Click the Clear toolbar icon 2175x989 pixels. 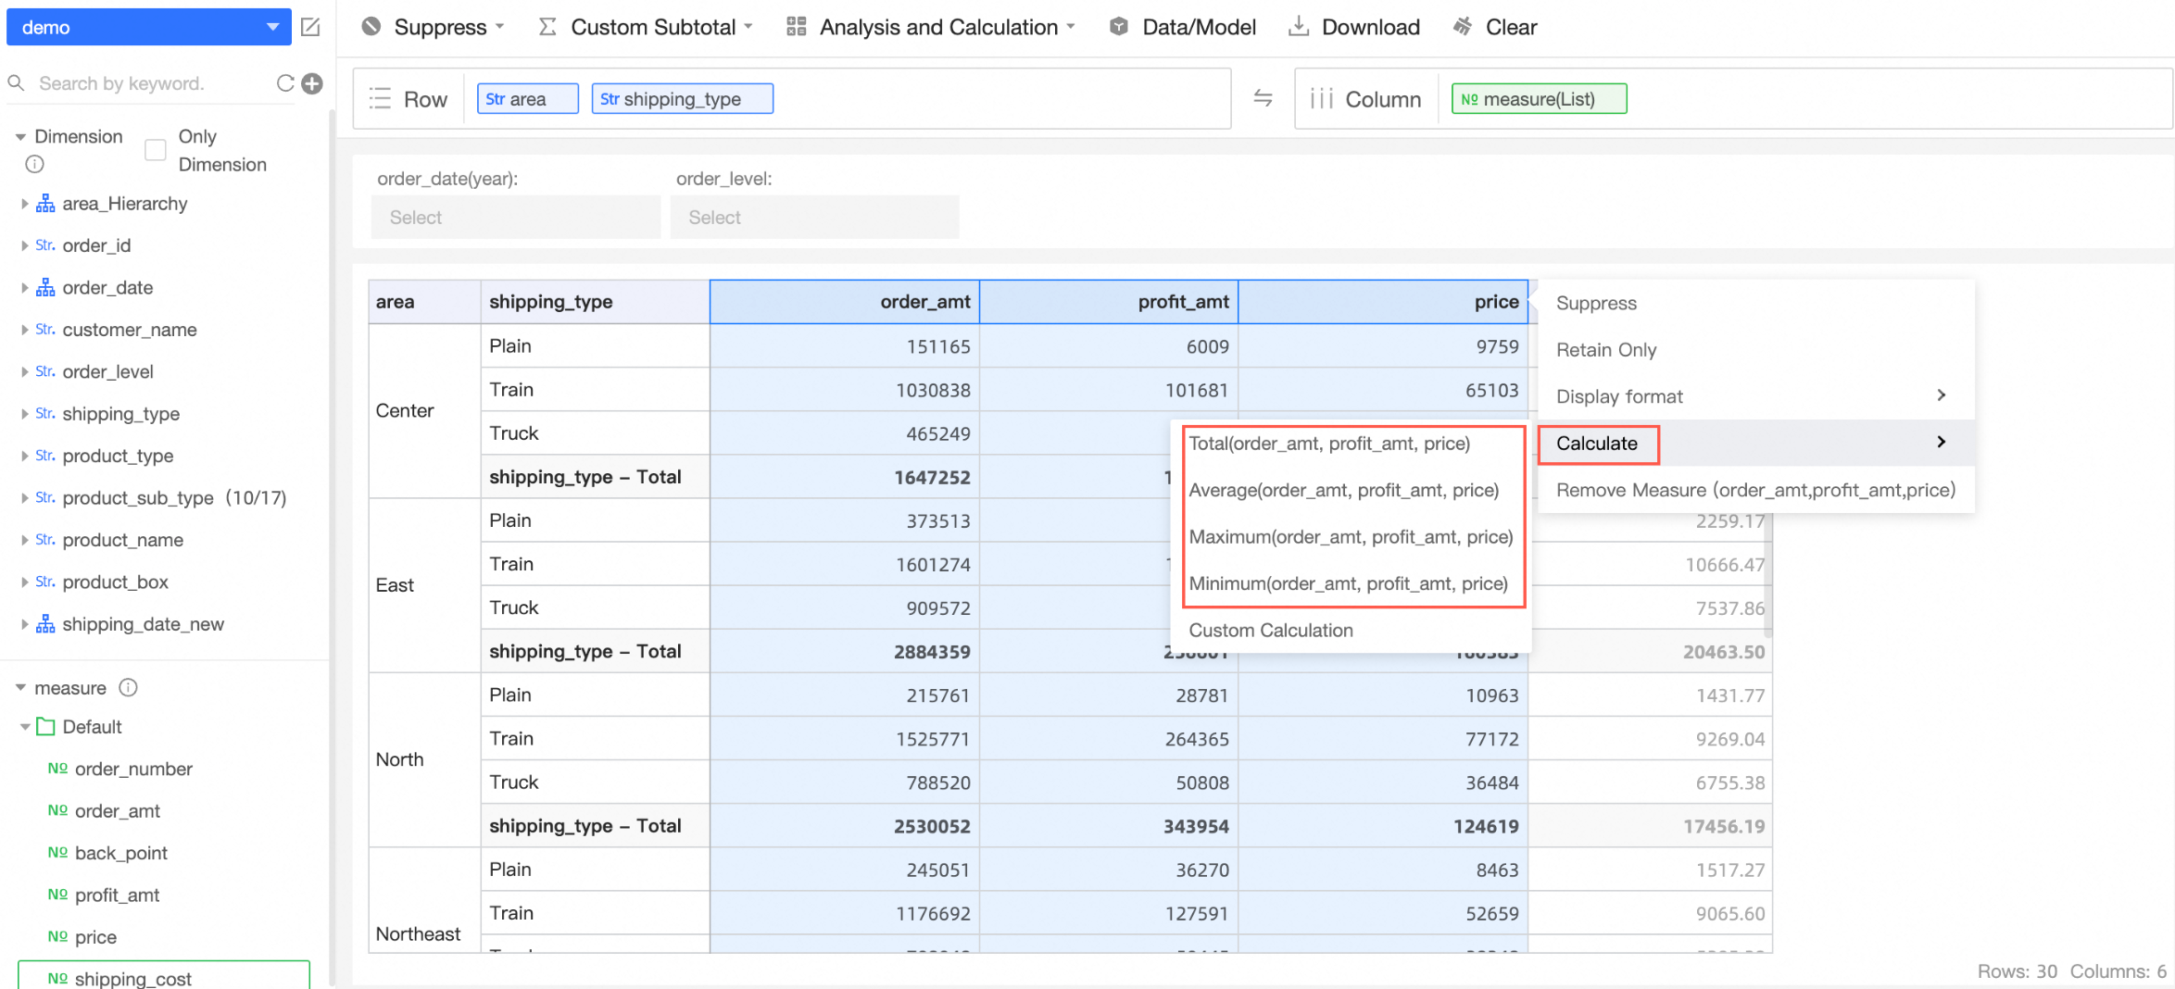coord(1463,27)
